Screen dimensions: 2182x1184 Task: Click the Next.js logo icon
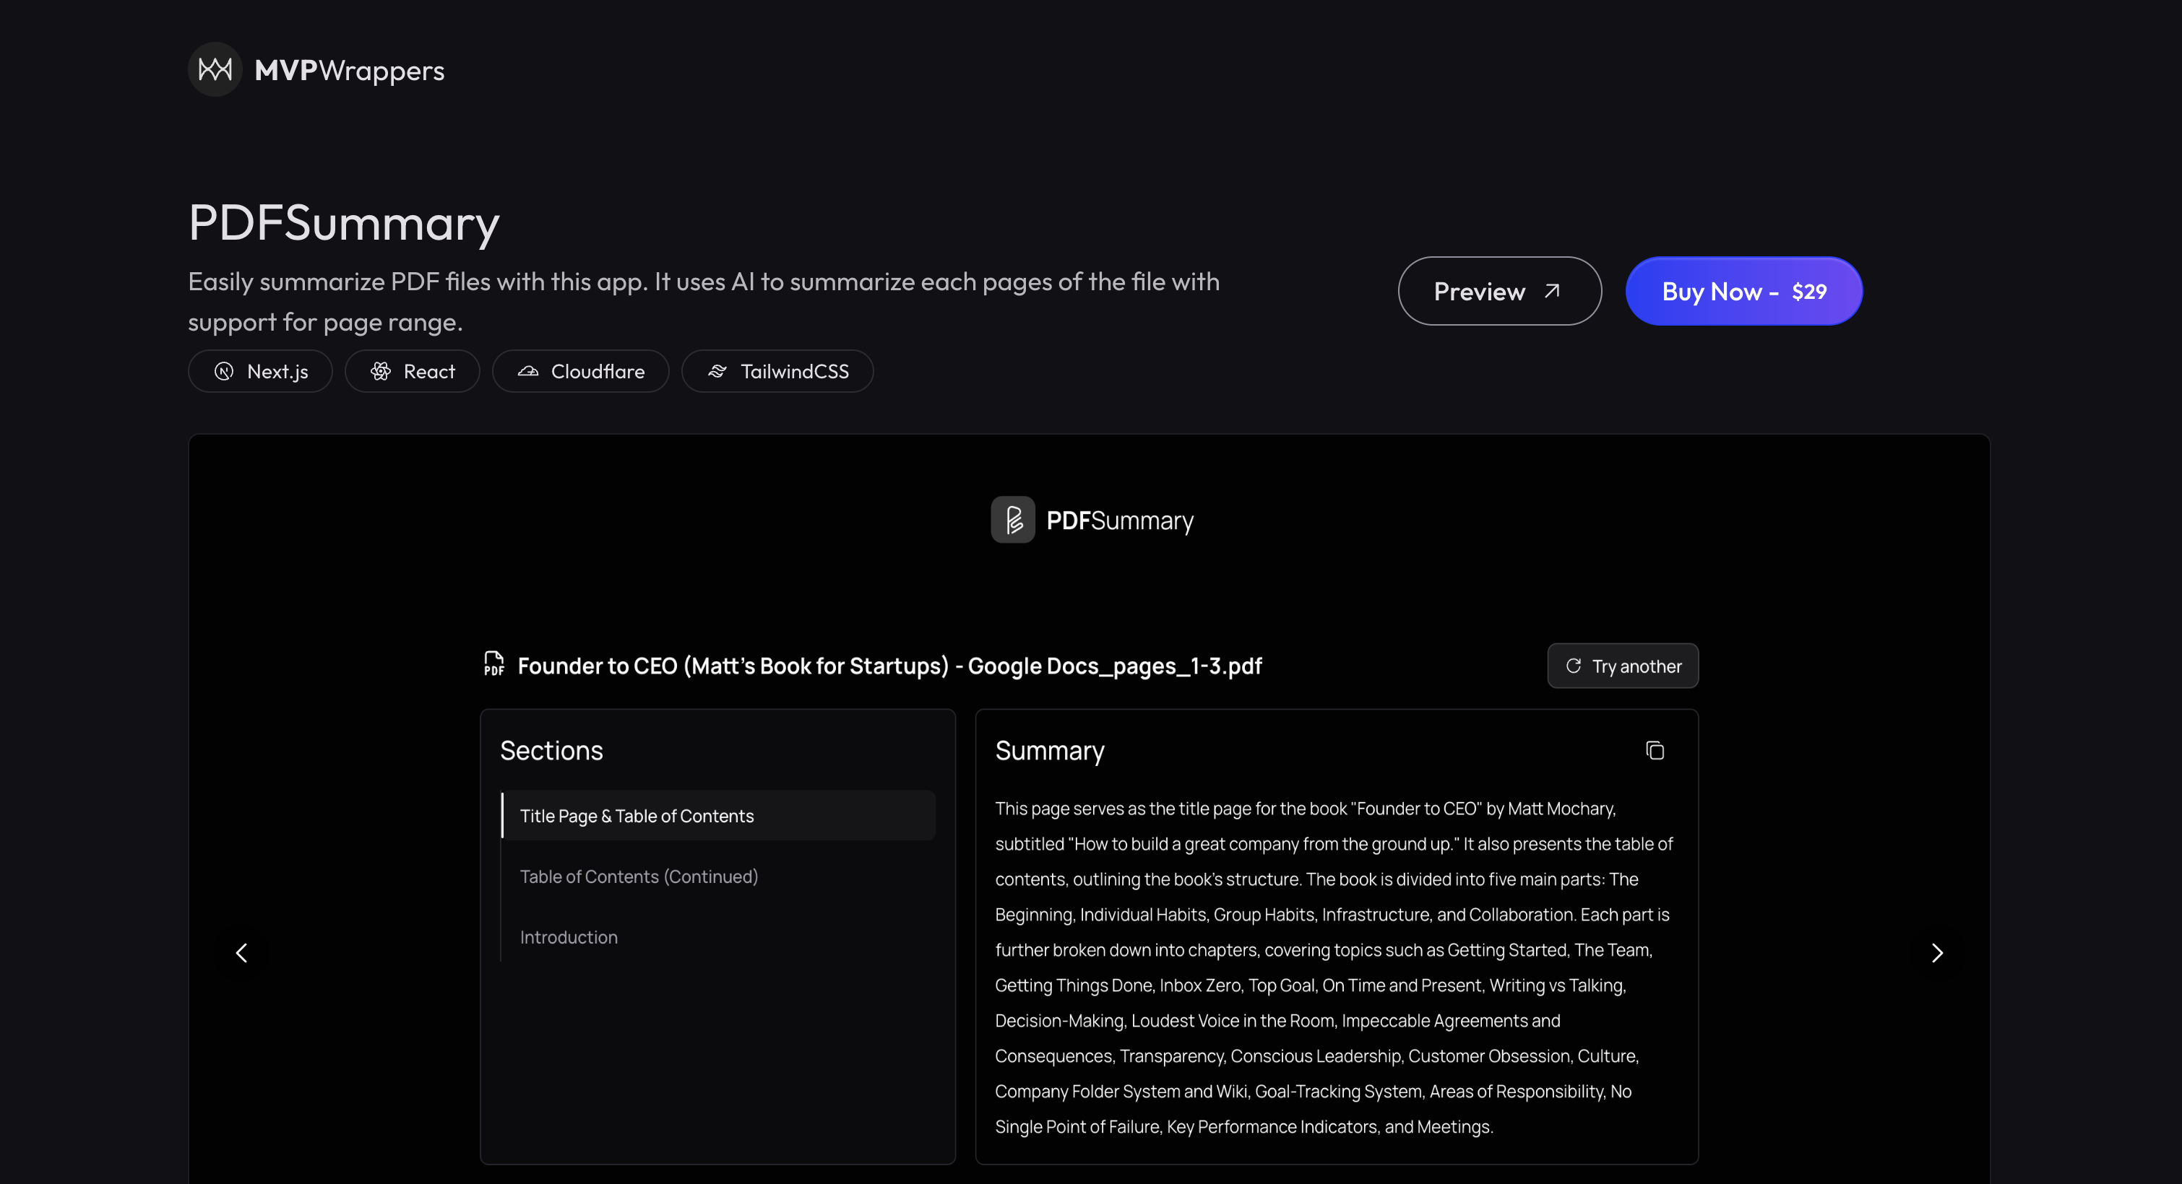(224, 372)
